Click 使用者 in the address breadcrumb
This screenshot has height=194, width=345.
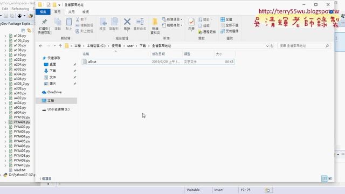click(116, 46)
